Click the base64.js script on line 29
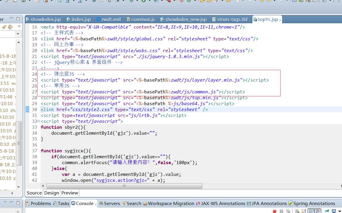Image resolution: width=342 pixels, height=213 pixels. point(137,104)
